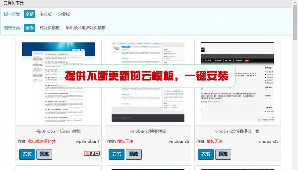
Task: Install the vmoban26 template
Action: (117, 154)
